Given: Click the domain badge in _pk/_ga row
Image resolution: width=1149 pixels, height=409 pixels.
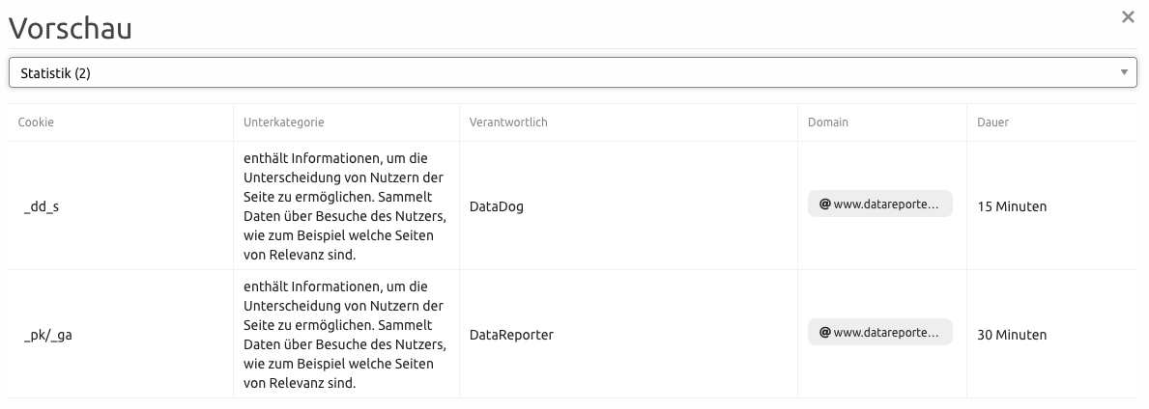Looking at the screenshot, I should [x=880, y=332].
